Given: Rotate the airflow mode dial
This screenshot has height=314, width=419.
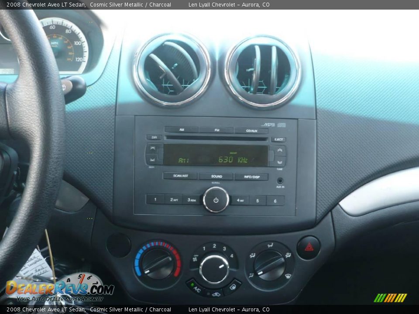Looking at the screenshot, I should point(270,266).
